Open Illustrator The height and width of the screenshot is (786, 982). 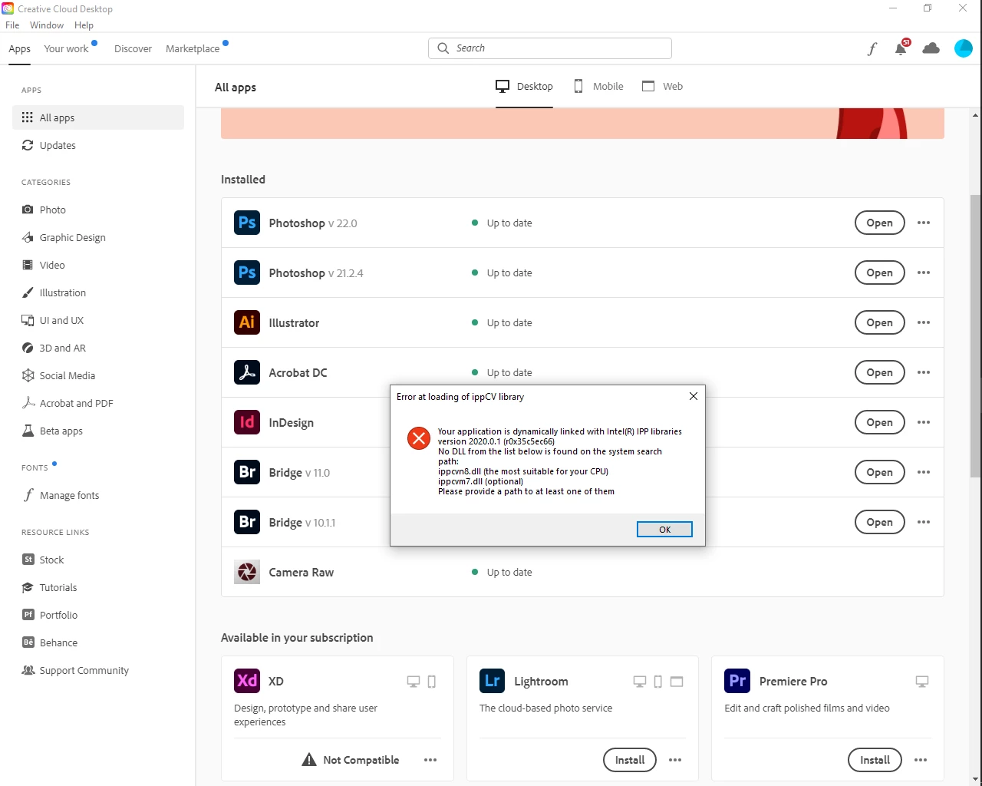(880, 322)
